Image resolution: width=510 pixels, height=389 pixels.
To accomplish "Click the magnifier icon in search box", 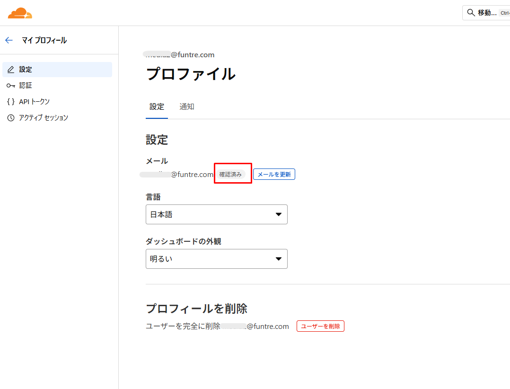I will click(x=471, y=13).
